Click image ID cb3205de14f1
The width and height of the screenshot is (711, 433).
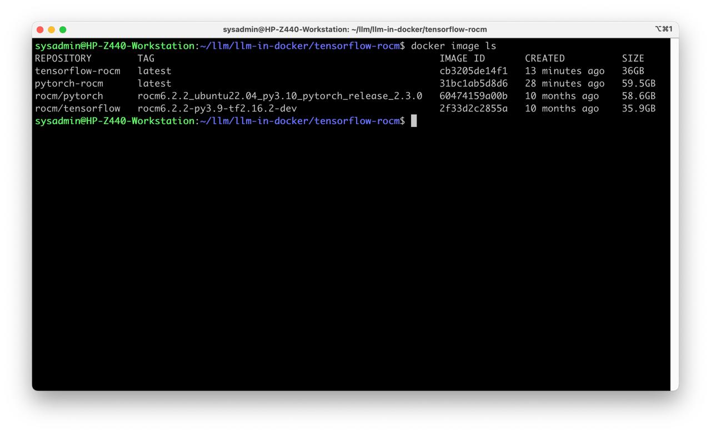click(x=474, y=71)
